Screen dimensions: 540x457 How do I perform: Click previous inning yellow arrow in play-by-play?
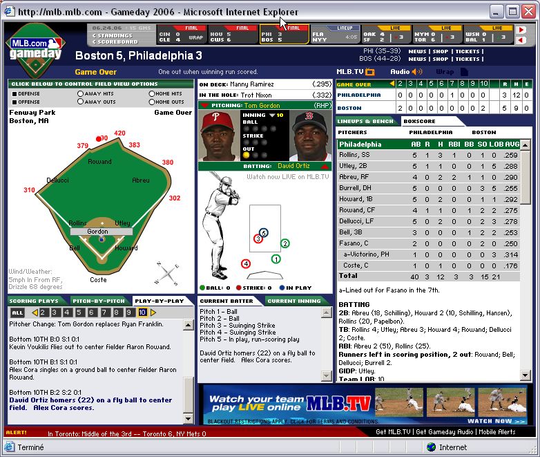(x=35, y=313)
